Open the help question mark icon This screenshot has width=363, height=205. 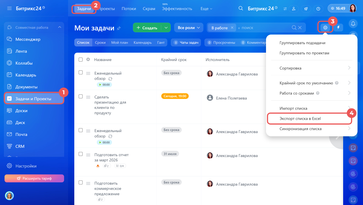(x=318, y=9)
